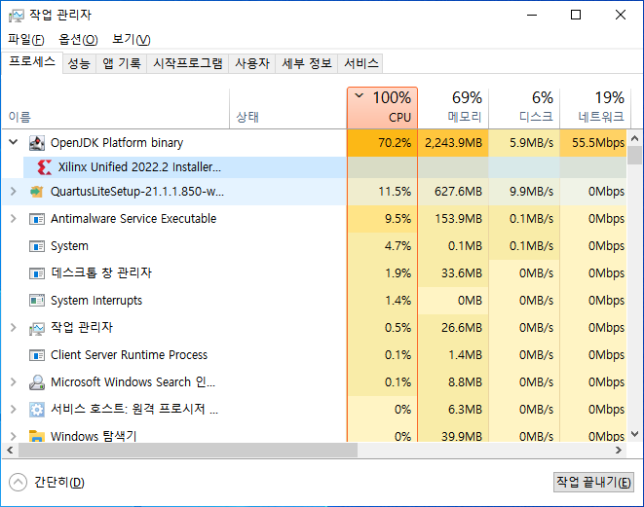Sort by the 69% 메모리 column header
644x507 pixels.
[x=453, y=108]
